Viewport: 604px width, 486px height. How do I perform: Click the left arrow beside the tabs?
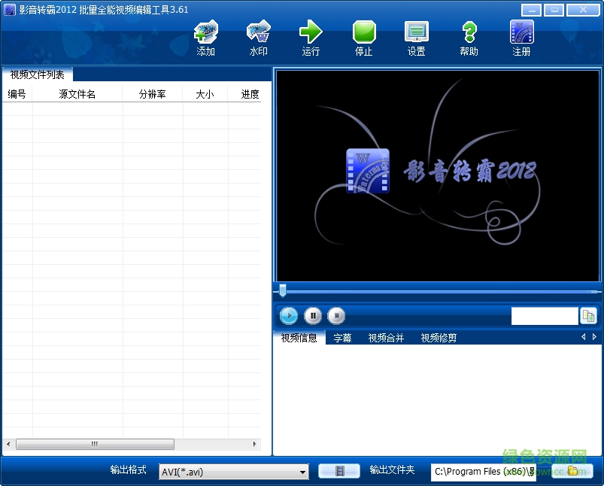(x=584, y=338)
